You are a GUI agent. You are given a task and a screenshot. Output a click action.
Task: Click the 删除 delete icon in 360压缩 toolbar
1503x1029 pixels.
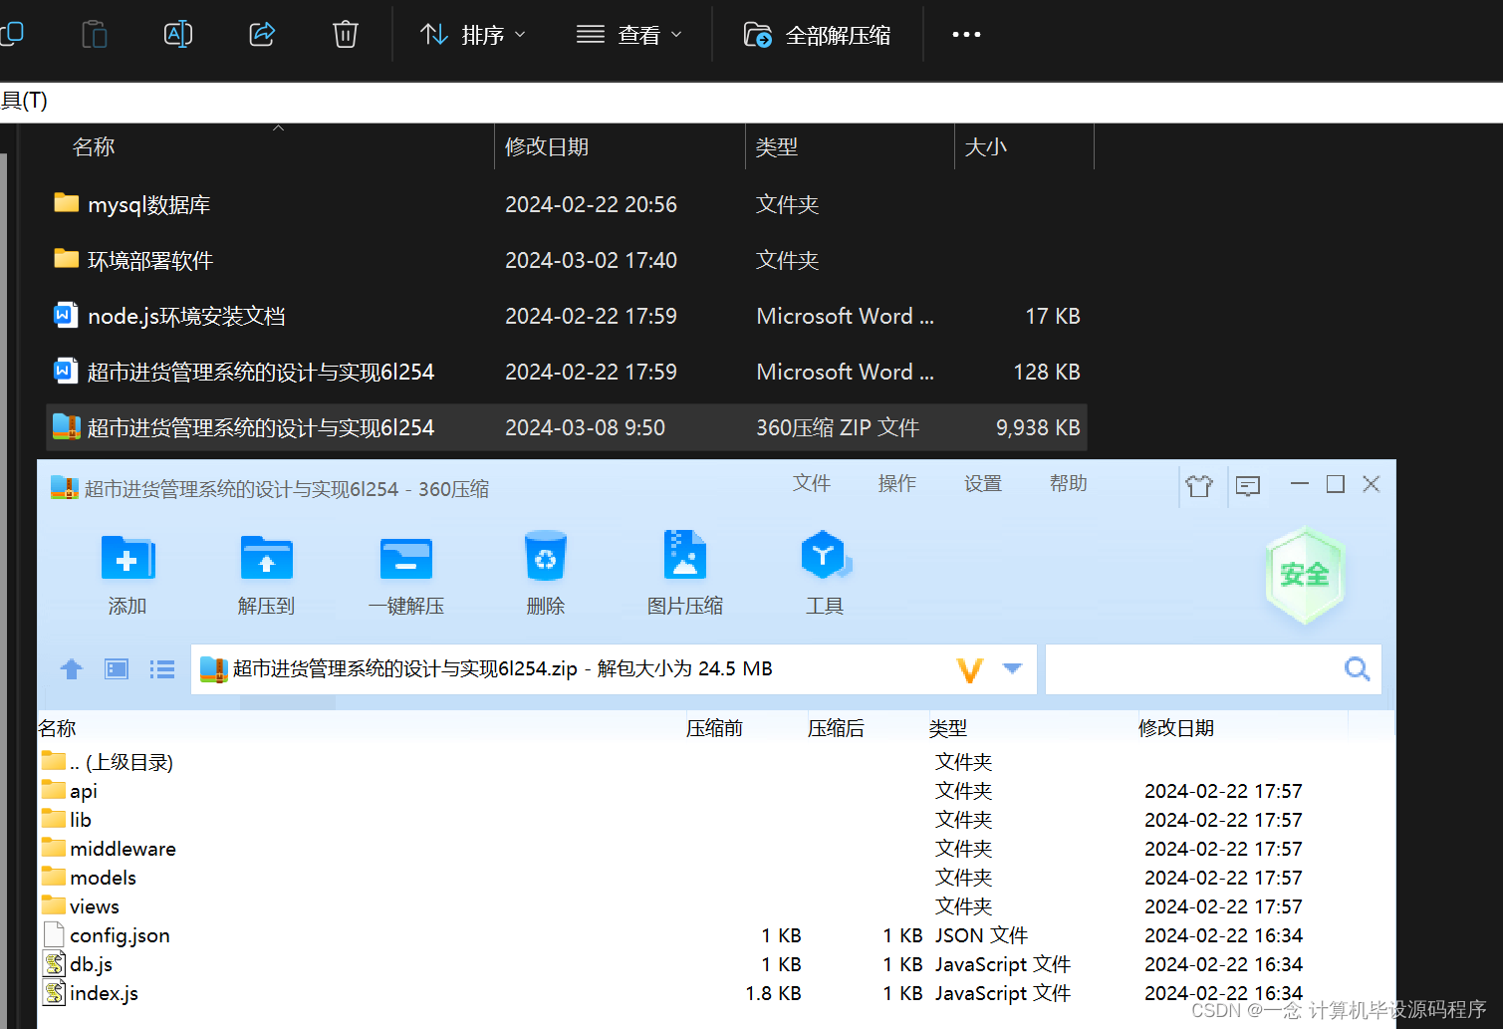(x=545, y=573)
